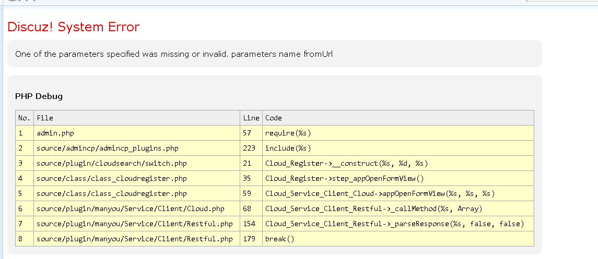This screenshot has height=259, width=598.
Task: Select Restful.php file cell in row 7
Action: (x=137, y=224)
